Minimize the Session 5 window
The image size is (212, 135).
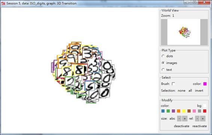187,2
